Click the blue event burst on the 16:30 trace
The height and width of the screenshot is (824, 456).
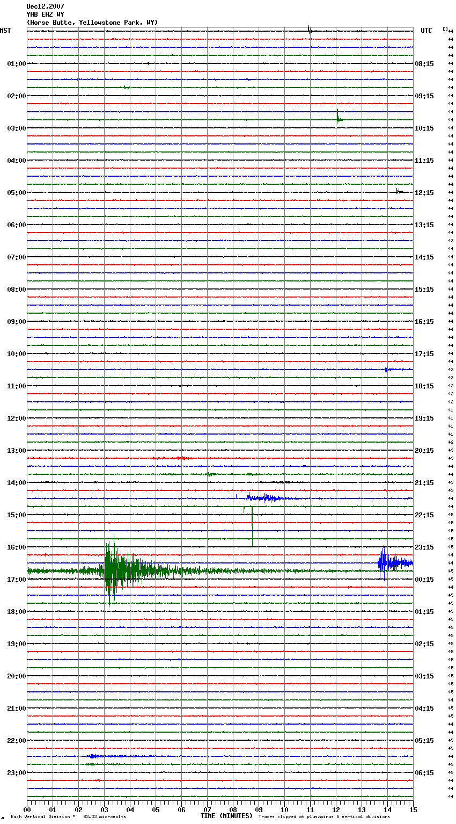(394, 563)
